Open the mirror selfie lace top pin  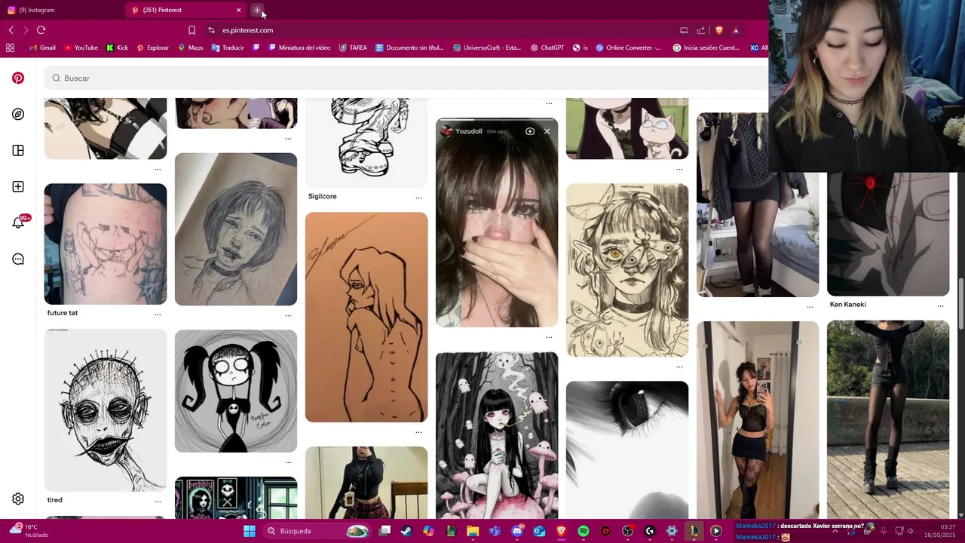tap(758, 420)
